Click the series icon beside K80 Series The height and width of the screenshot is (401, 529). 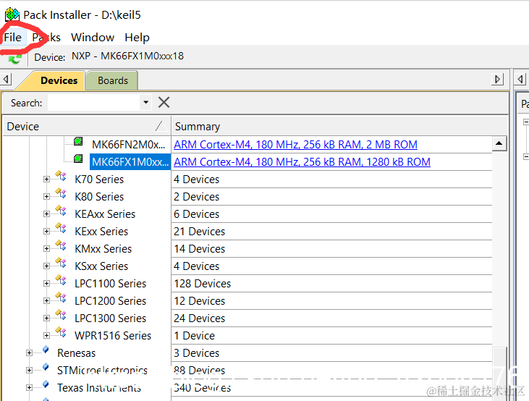[61, 193]
